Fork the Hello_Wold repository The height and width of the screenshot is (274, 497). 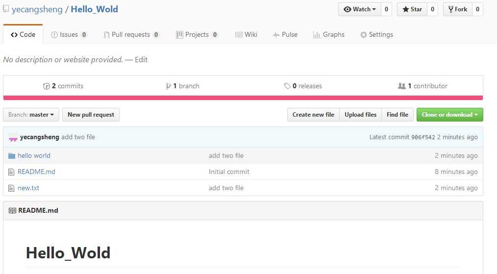tap(458, 9)
